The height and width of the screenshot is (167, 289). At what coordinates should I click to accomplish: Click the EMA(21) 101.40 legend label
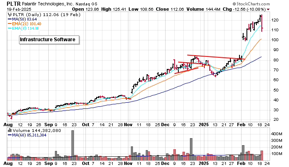point(26,24)
